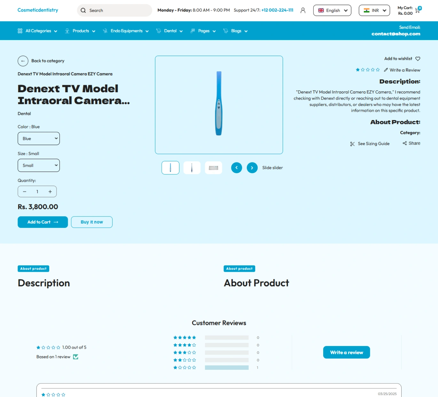Click the Denext TV Model breadcrumb text
The height and width of the screenshot is (397, 438).
coord(65,74)
